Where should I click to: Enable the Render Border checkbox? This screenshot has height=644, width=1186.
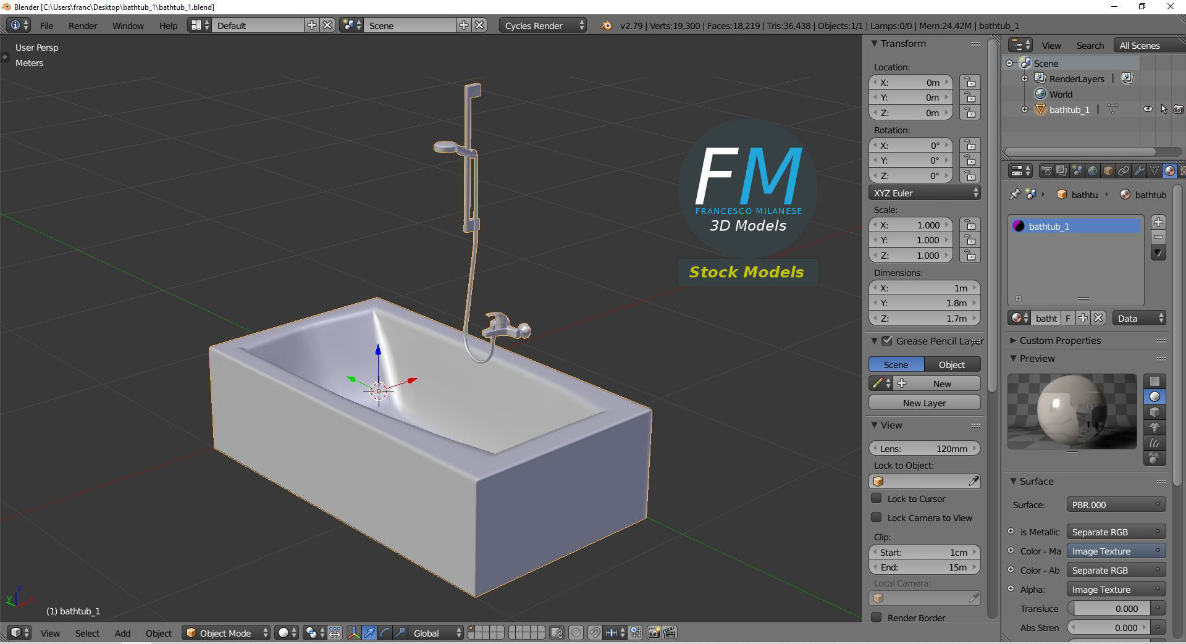pos(876,617)
